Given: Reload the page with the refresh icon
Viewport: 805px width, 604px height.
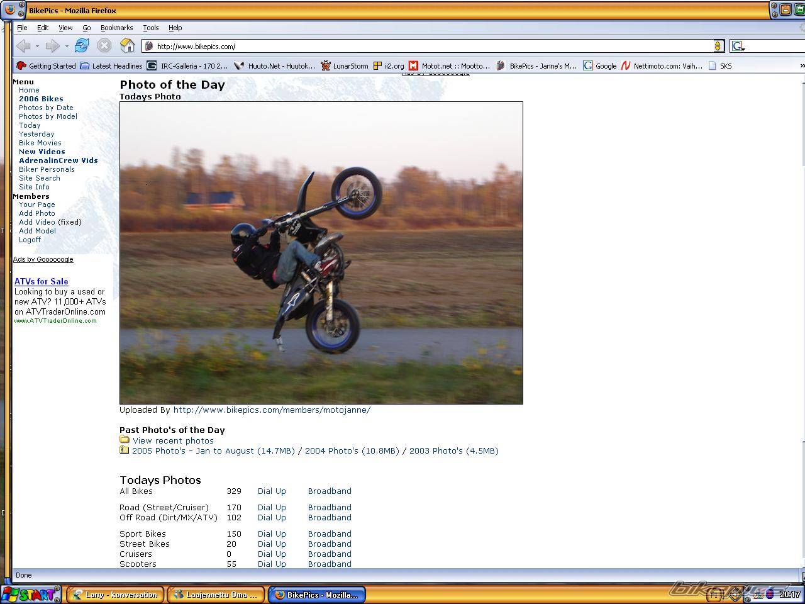Looking at the screenshot, I should pyautogui.click(x=82, y=45).
